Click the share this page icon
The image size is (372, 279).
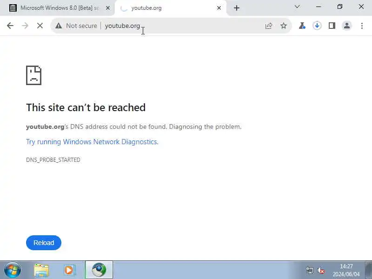[x=269, y=26]
